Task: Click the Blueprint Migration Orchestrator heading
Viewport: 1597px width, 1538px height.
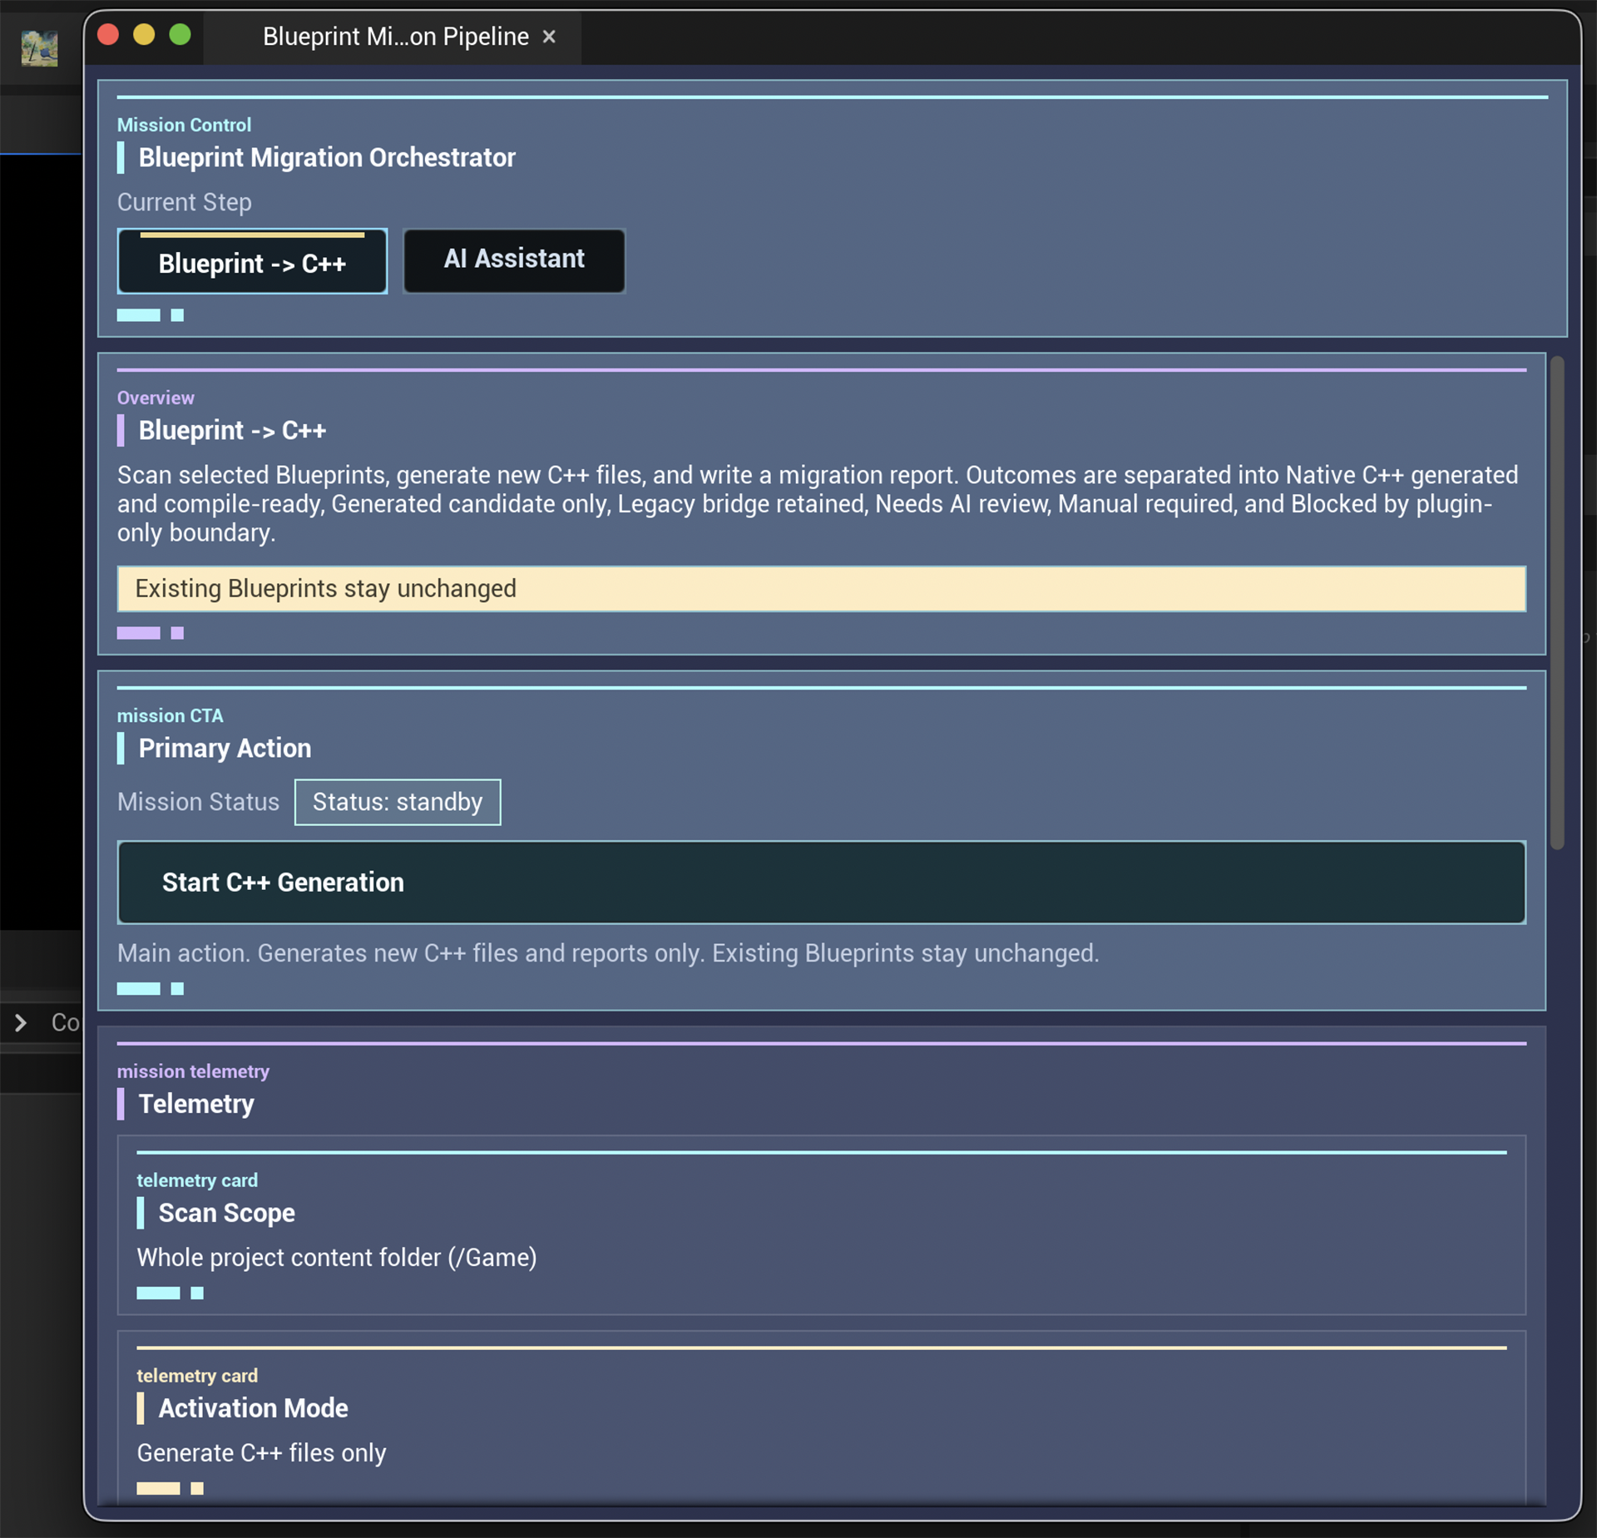Action: (327, 157)
